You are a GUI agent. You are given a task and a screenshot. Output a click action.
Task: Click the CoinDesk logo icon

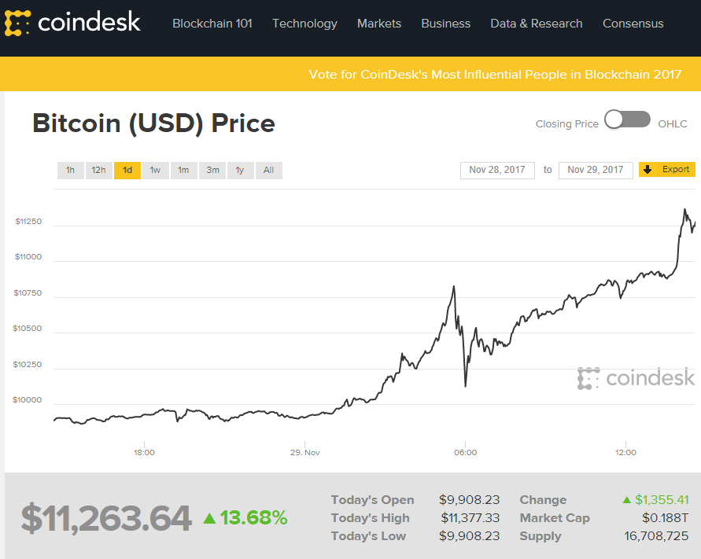pyautogui.click(x=18, y=24)
